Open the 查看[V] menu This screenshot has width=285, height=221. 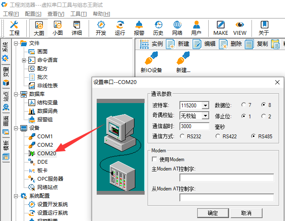tap(56, 14)
